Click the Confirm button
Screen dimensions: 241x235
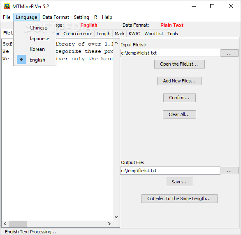click(179, 98)
